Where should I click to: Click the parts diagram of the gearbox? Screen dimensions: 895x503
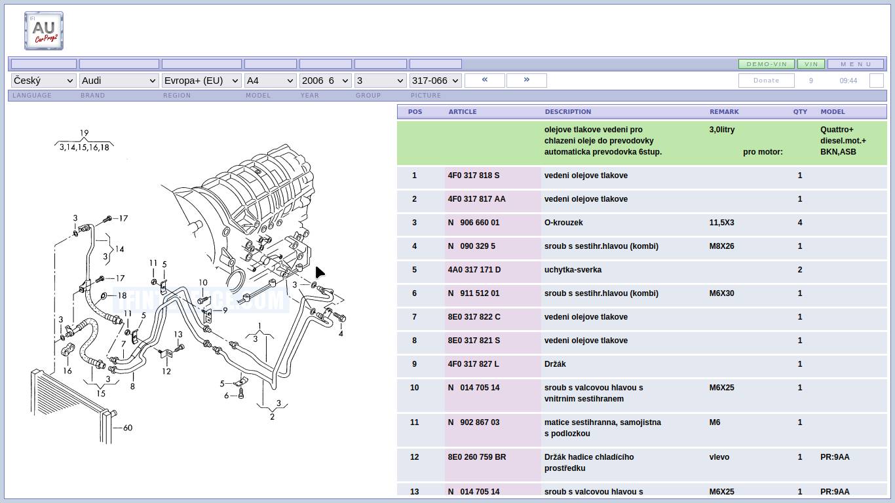[190, 285]
